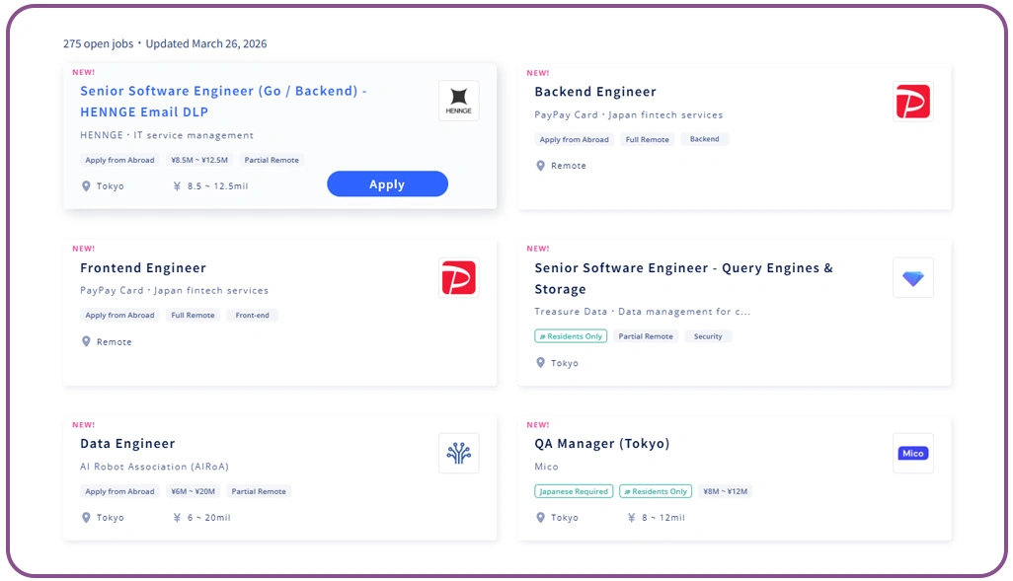Click the '275 open jobs' count text
1013x581 pixels.
[x=98, y=44]
